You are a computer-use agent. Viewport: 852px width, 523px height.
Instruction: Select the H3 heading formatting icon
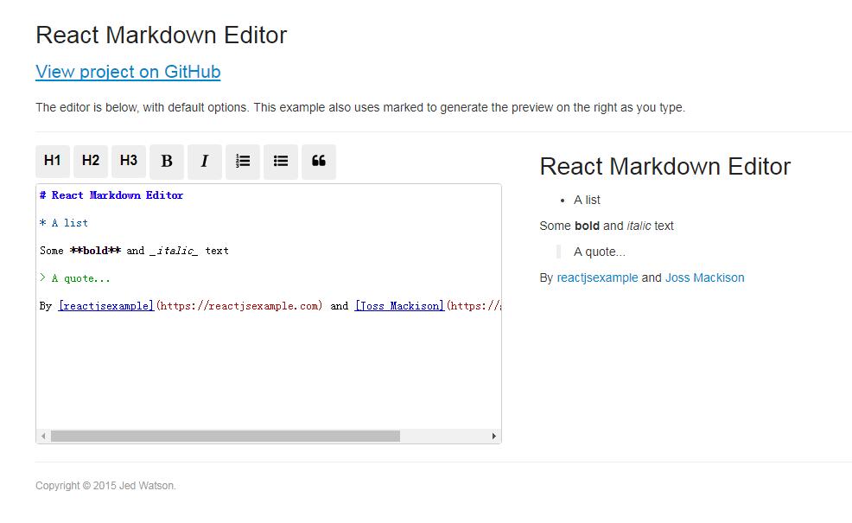[x=128, y=162]
